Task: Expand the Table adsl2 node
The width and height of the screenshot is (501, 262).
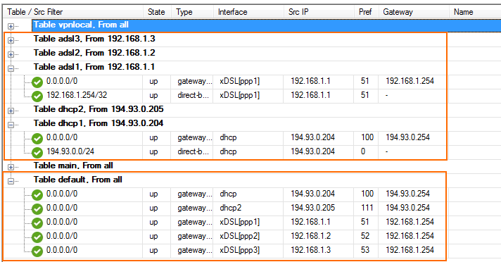Action: pos(11,54)
